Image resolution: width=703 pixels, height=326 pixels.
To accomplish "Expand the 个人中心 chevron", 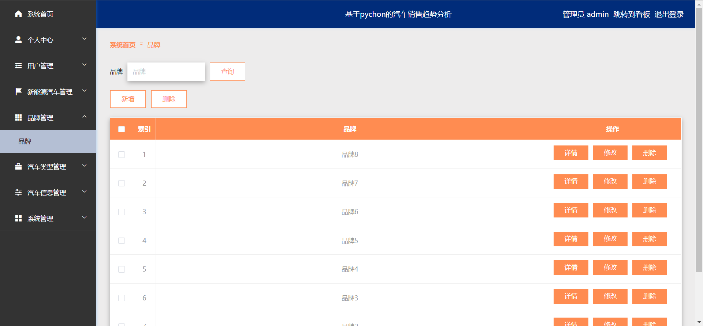I will (x=84, y=39).
